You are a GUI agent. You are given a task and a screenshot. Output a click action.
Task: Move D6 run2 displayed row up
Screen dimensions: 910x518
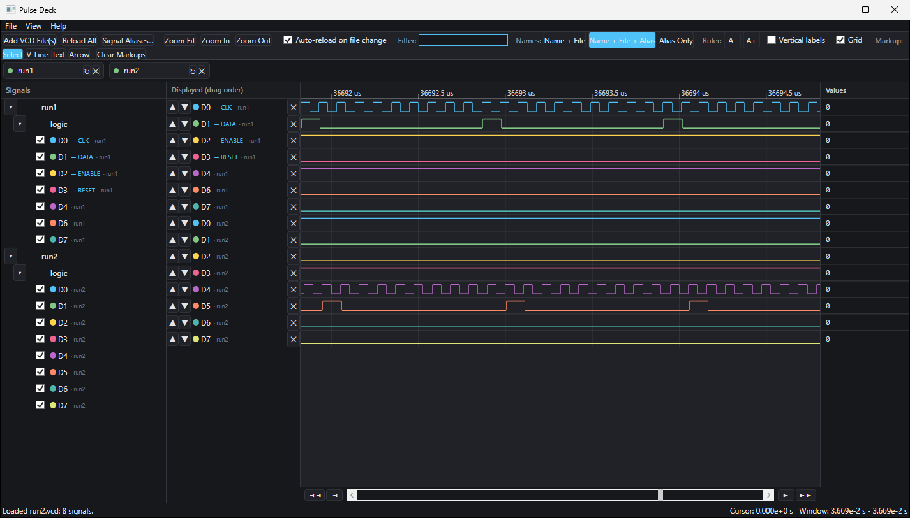(x=172, y=323)
